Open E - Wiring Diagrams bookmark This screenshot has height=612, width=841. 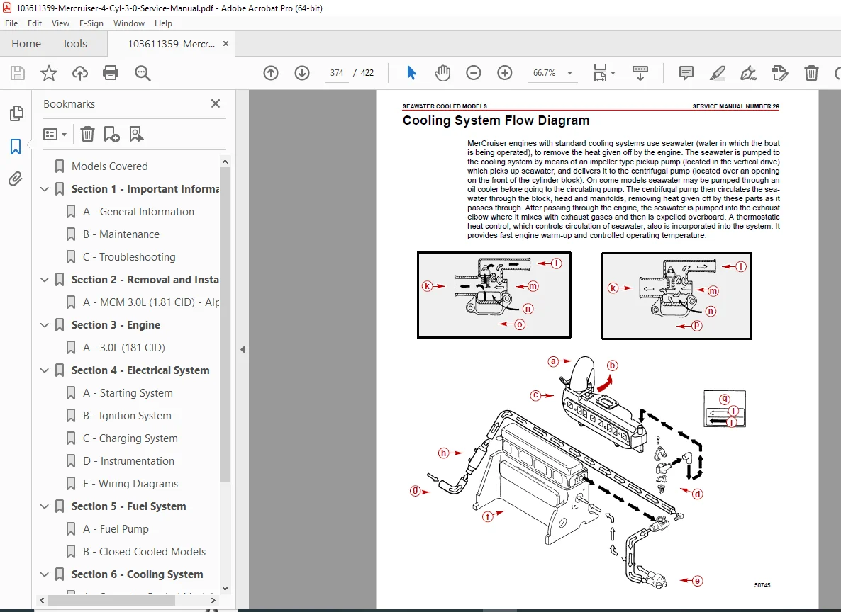coord(130,484)
